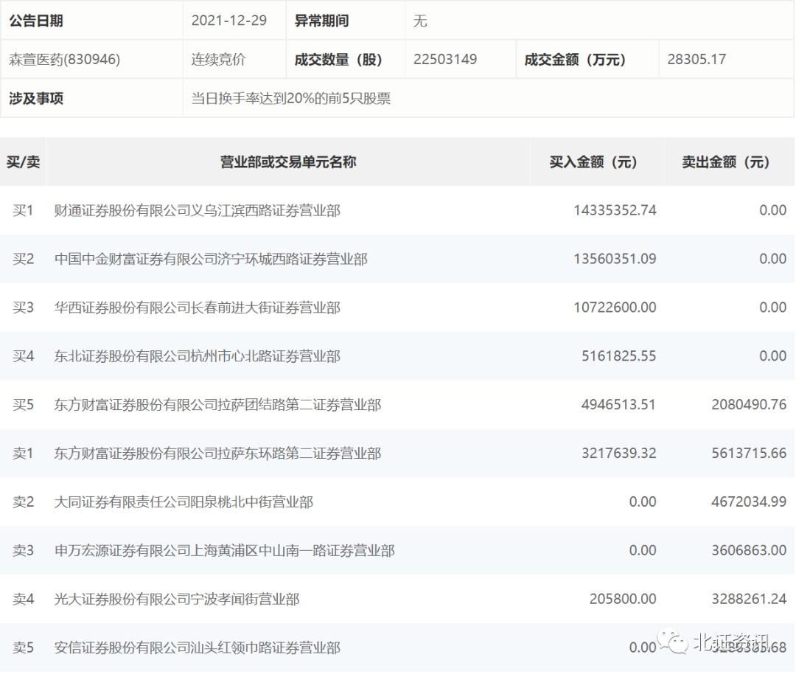This screenshot has width=796, height=677.
Task: Click the 卖1 row label
Action: 24,453
